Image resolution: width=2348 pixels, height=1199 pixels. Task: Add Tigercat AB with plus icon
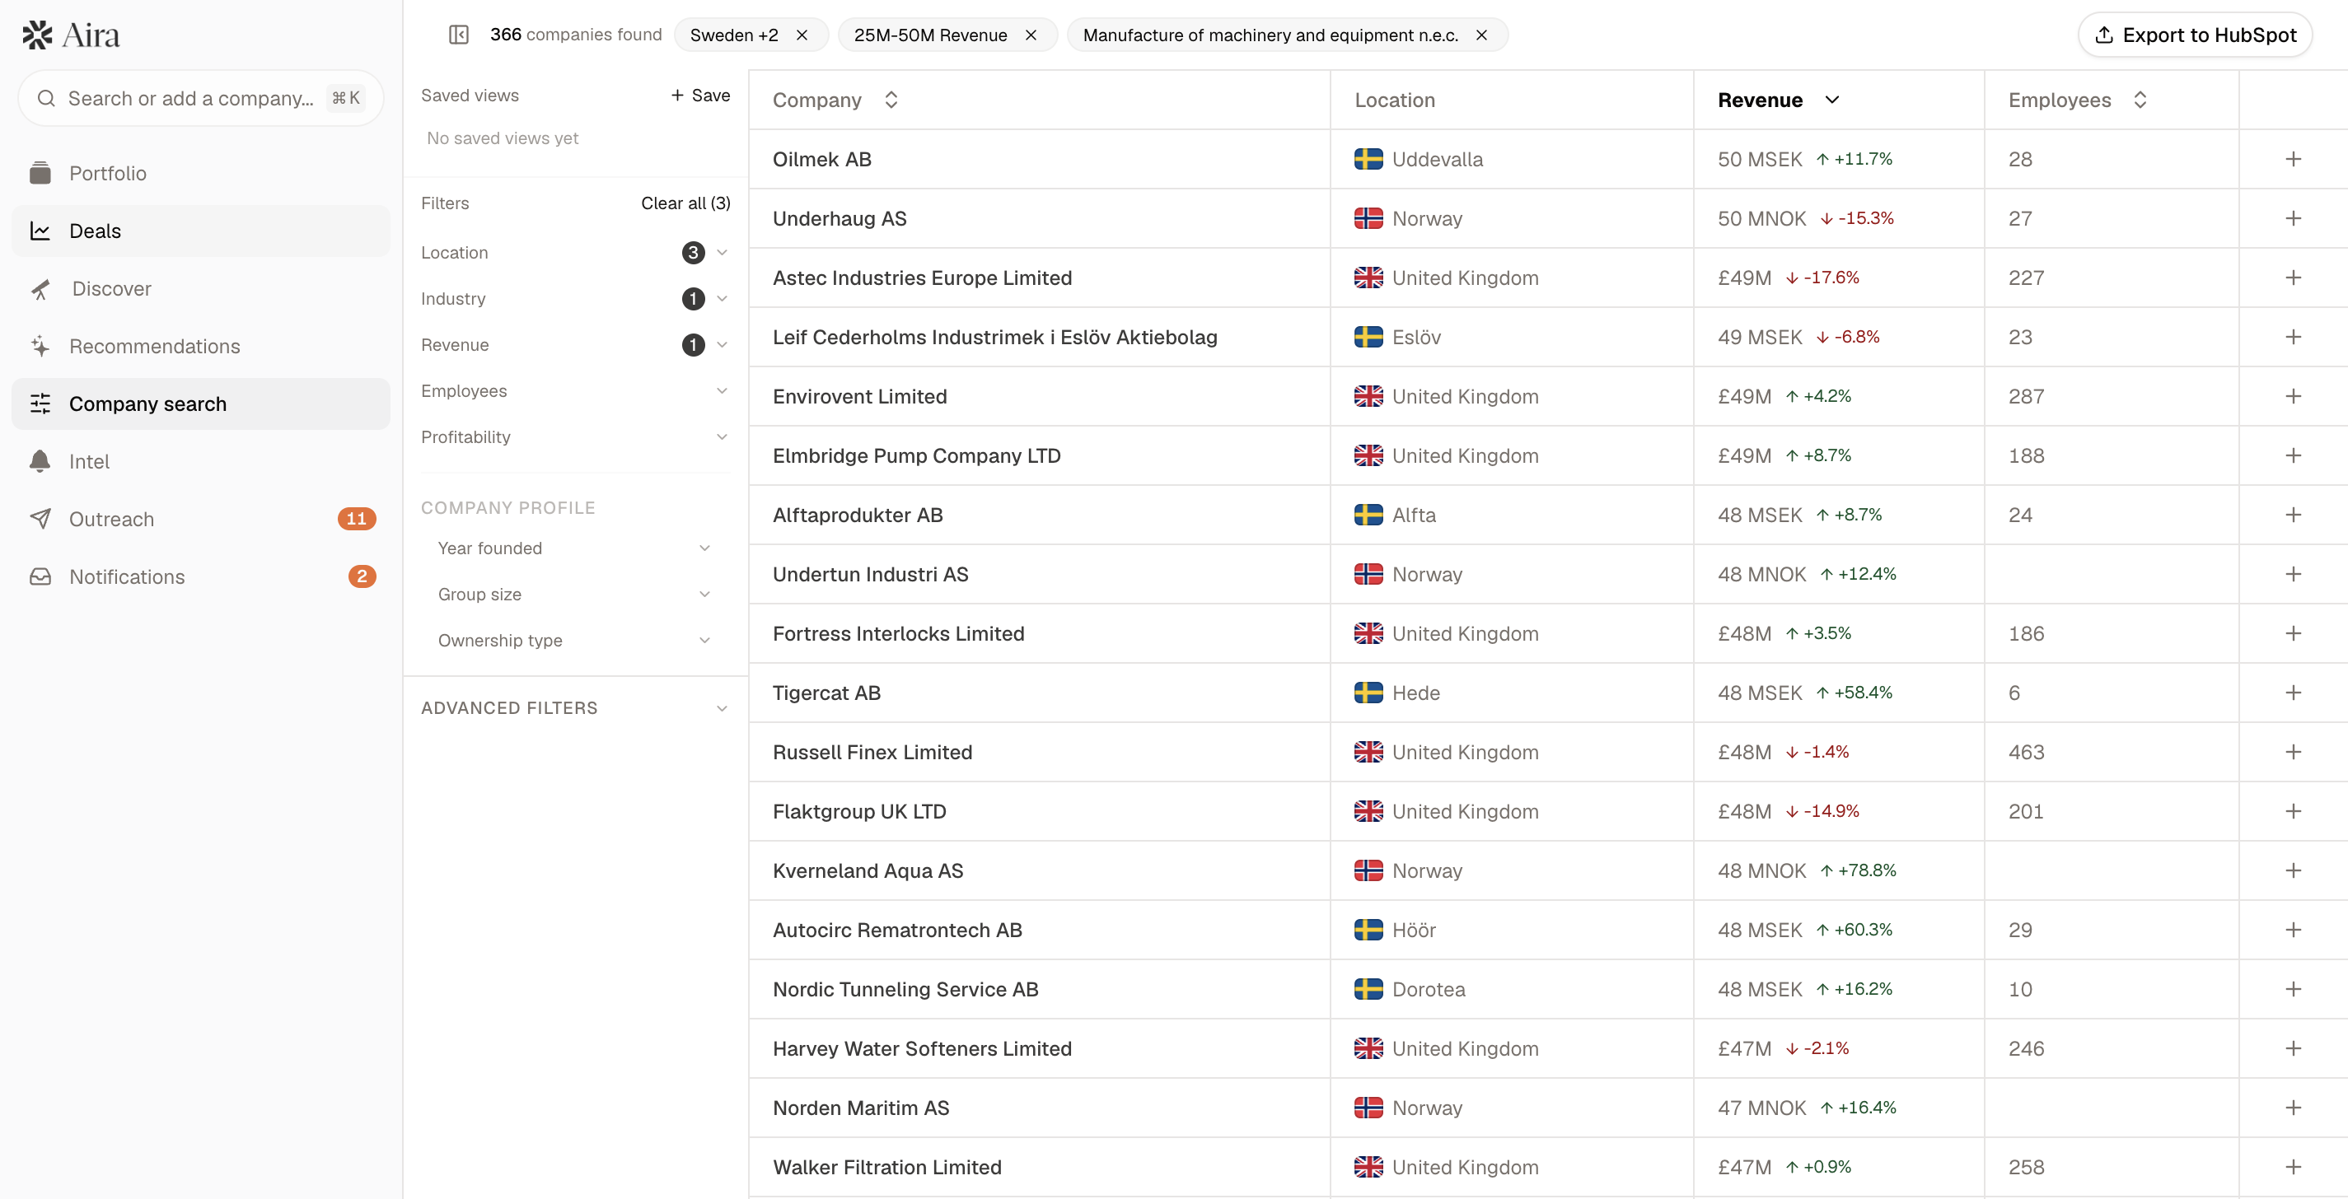pyautogui.click(x=2294, y=693)
